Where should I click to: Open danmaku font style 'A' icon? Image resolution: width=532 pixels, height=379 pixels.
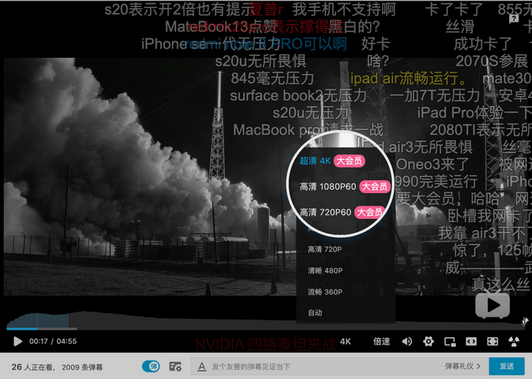[202, 366]
